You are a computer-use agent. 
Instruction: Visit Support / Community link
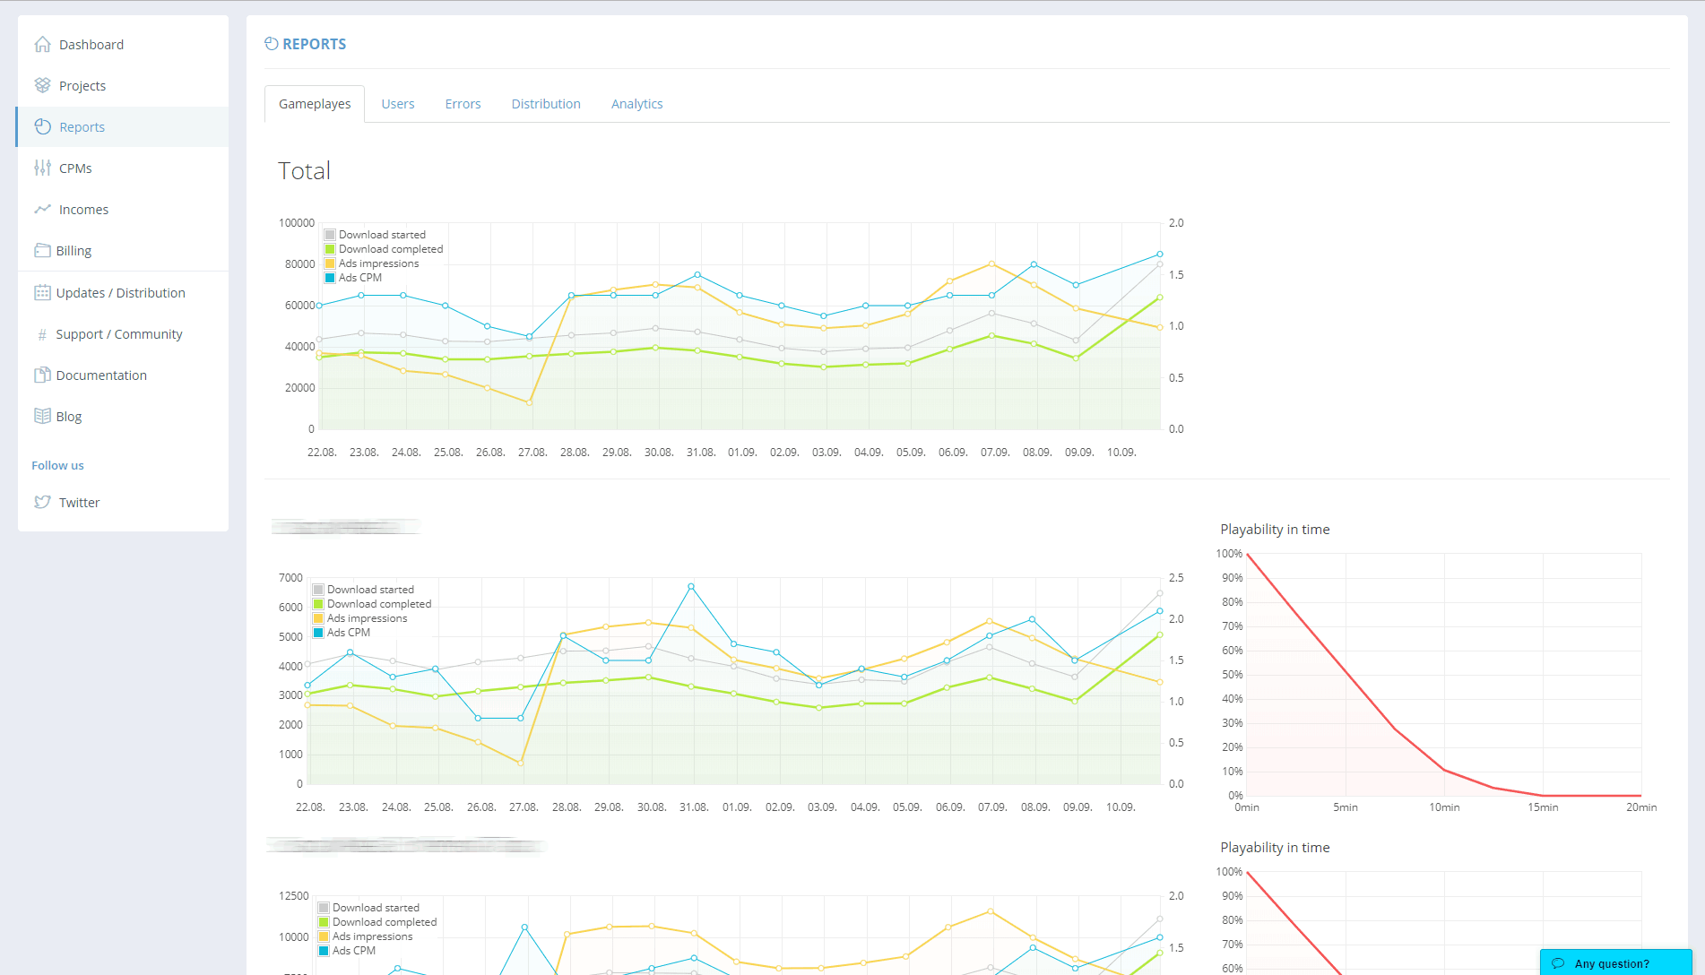pyautogui.click(x=123, y=333)
